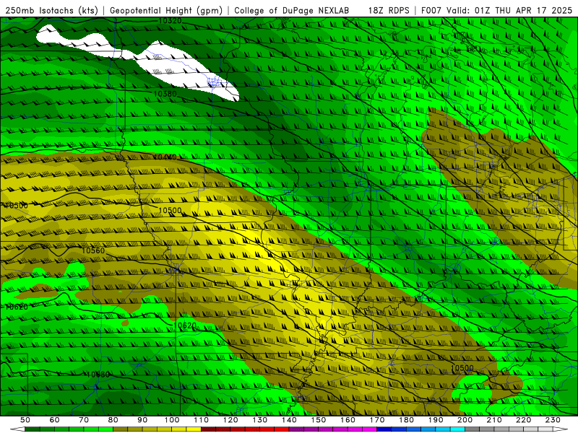Click the 10380 height contour label
578x433 pixels.
pos(165,94)
